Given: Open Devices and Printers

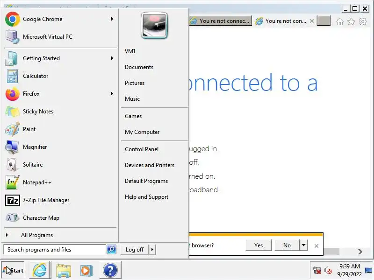Looking at the screenshot, I should tap(150, 165).
